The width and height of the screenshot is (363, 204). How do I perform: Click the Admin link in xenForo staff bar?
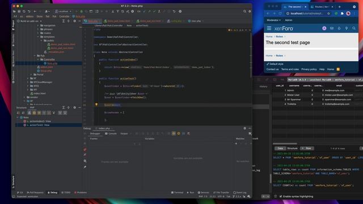tap(289, 20)
